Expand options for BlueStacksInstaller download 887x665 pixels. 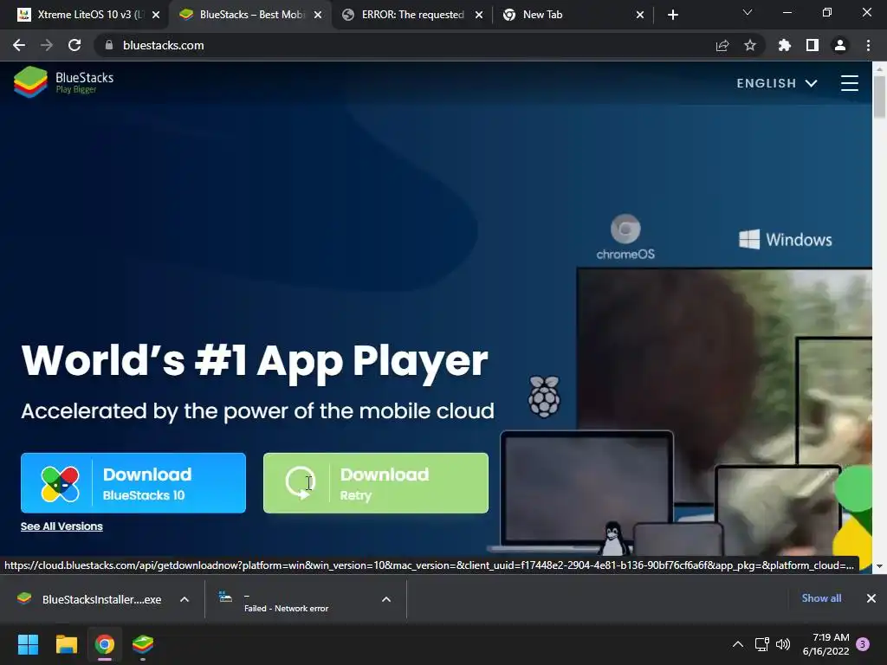(185, 599)
